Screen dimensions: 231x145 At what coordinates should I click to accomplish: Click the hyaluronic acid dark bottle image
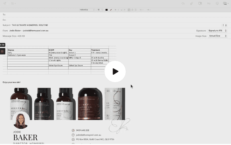[x=44, y=104]
